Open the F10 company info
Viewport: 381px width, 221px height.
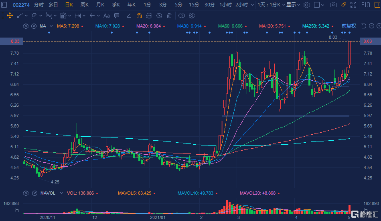coord(365,5)
